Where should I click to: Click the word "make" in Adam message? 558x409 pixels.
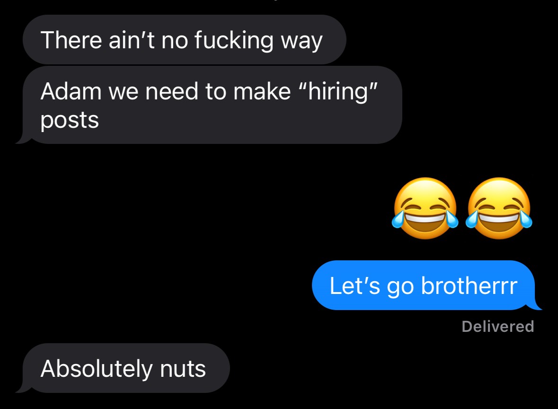point(262,91)
